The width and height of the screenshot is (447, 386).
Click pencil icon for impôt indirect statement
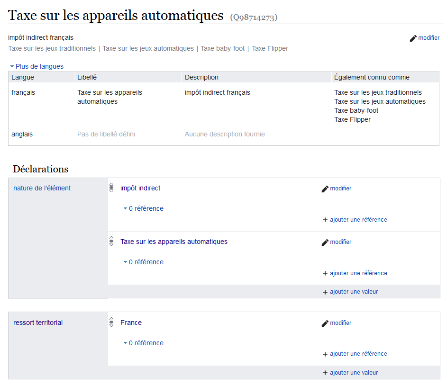tap(325, 189)
